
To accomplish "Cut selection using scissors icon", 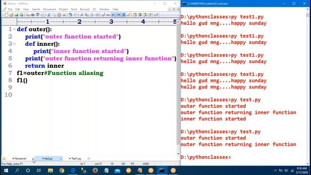I will pos(49,15).
